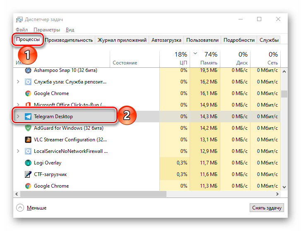This screenshot has width=301, height=231.
Task: Switch to the Процессы tab
Action: pos(28,39)
